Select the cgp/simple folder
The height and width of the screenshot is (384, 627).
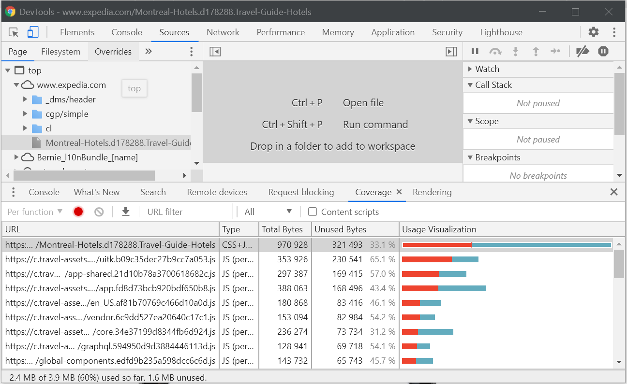point(67,114)
